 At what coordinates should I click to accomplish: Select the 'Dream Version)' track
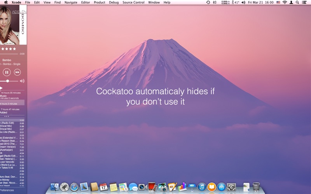tap(12, 147)
